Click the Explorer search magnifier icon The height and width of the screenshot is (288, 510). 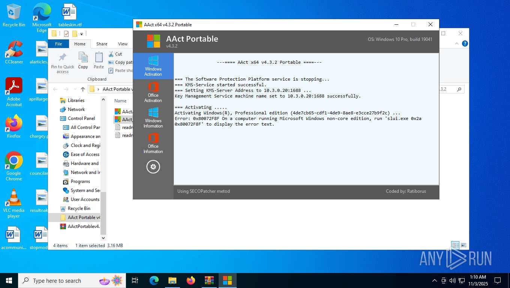click(x=459, y=89)
